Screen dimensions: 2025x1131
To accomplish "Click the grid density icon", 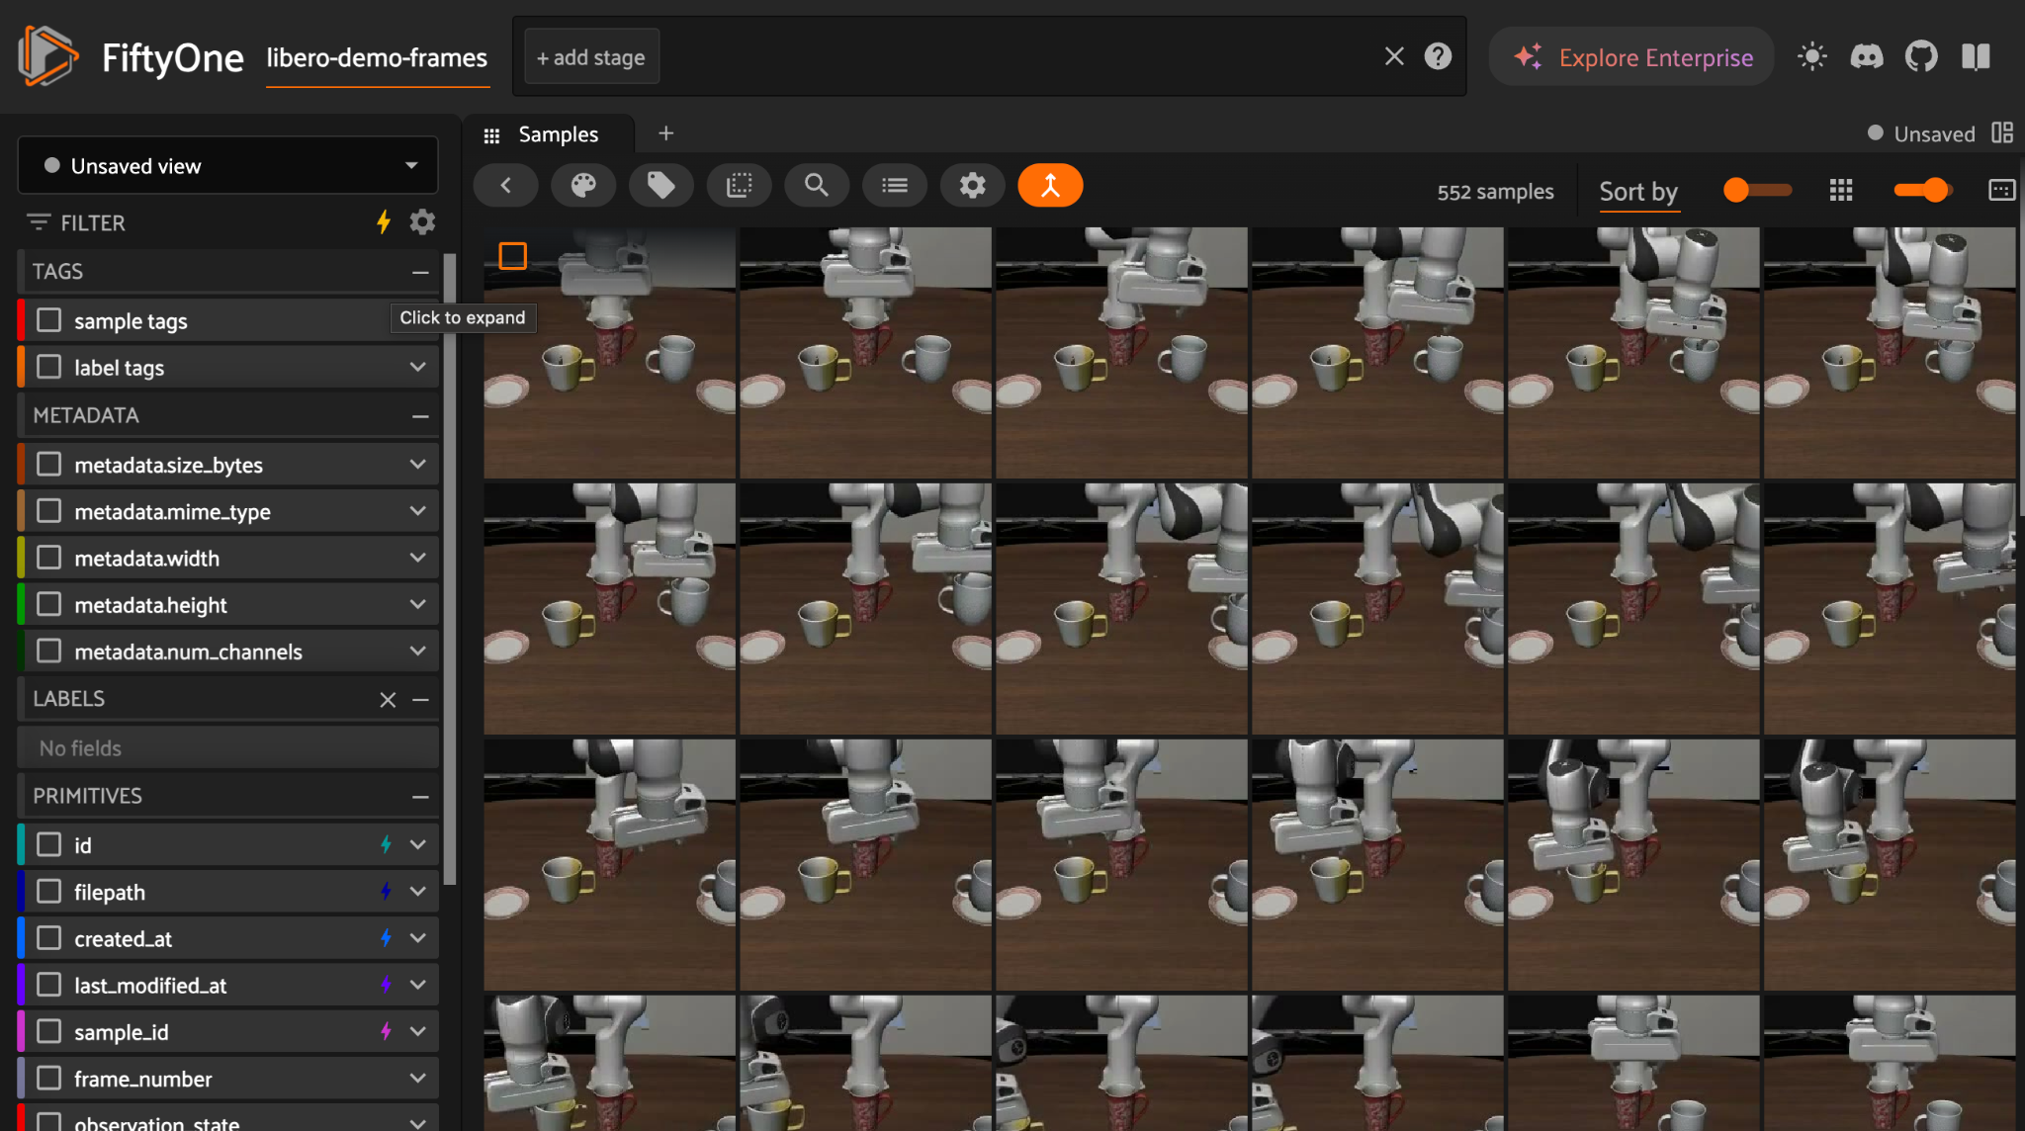I will pos(1841,190).
